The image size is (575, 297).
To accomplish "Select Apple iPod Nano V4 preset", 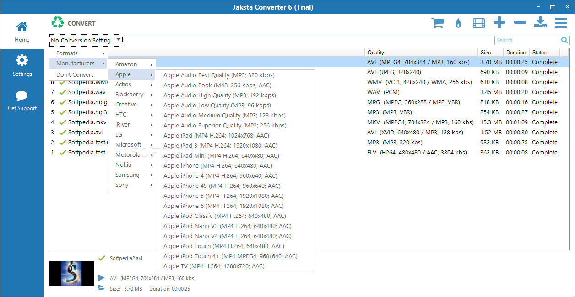I will (235, 236).
